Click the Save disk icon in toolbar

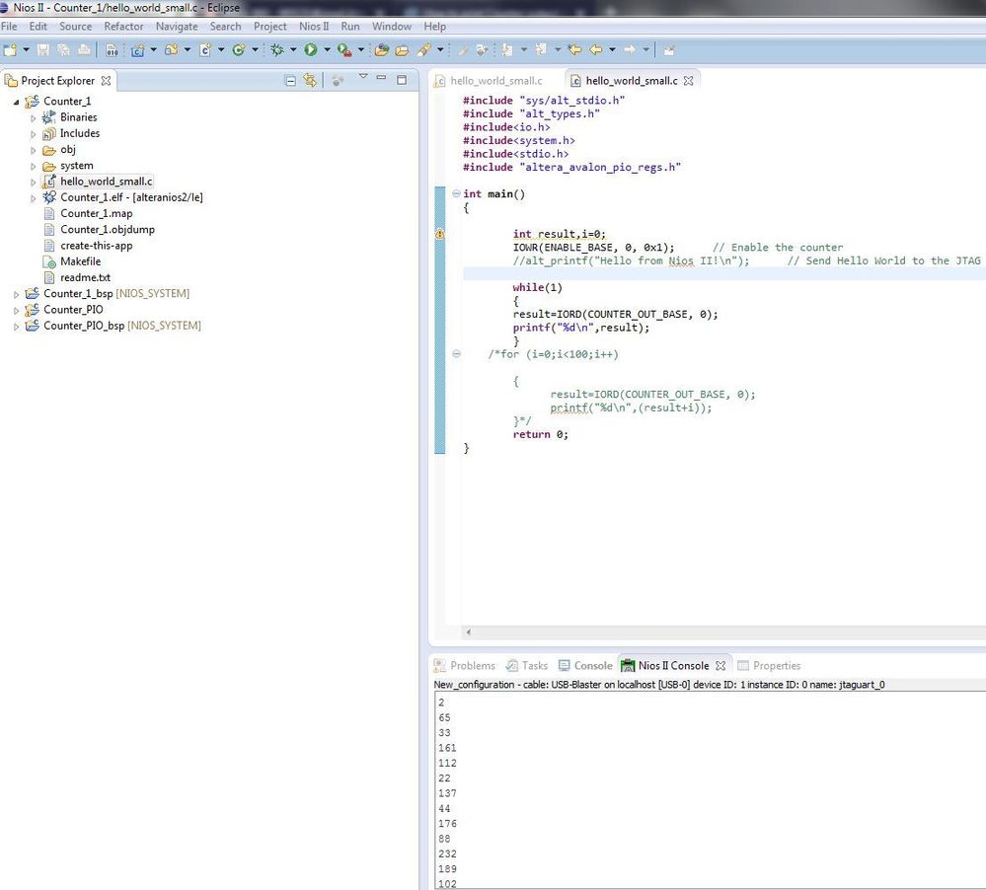(43, 49)
